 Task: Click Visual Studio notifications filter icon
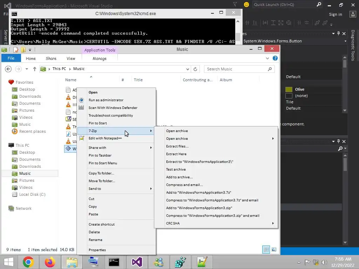(235, 4)
